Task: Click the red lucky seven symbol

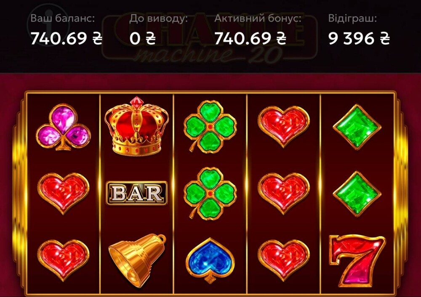Action: coord(357,261)
